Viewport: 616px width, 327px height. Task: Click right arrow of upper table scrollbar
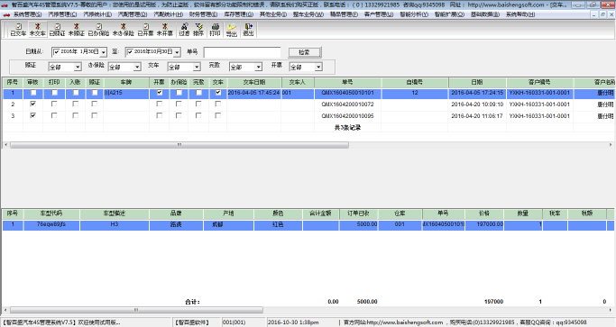[611, 145]
